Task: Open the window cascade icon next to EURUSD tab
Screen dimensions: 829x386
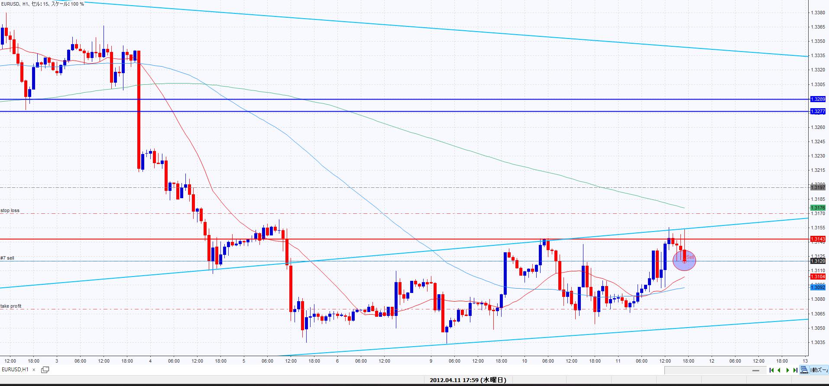Action: 45,370
